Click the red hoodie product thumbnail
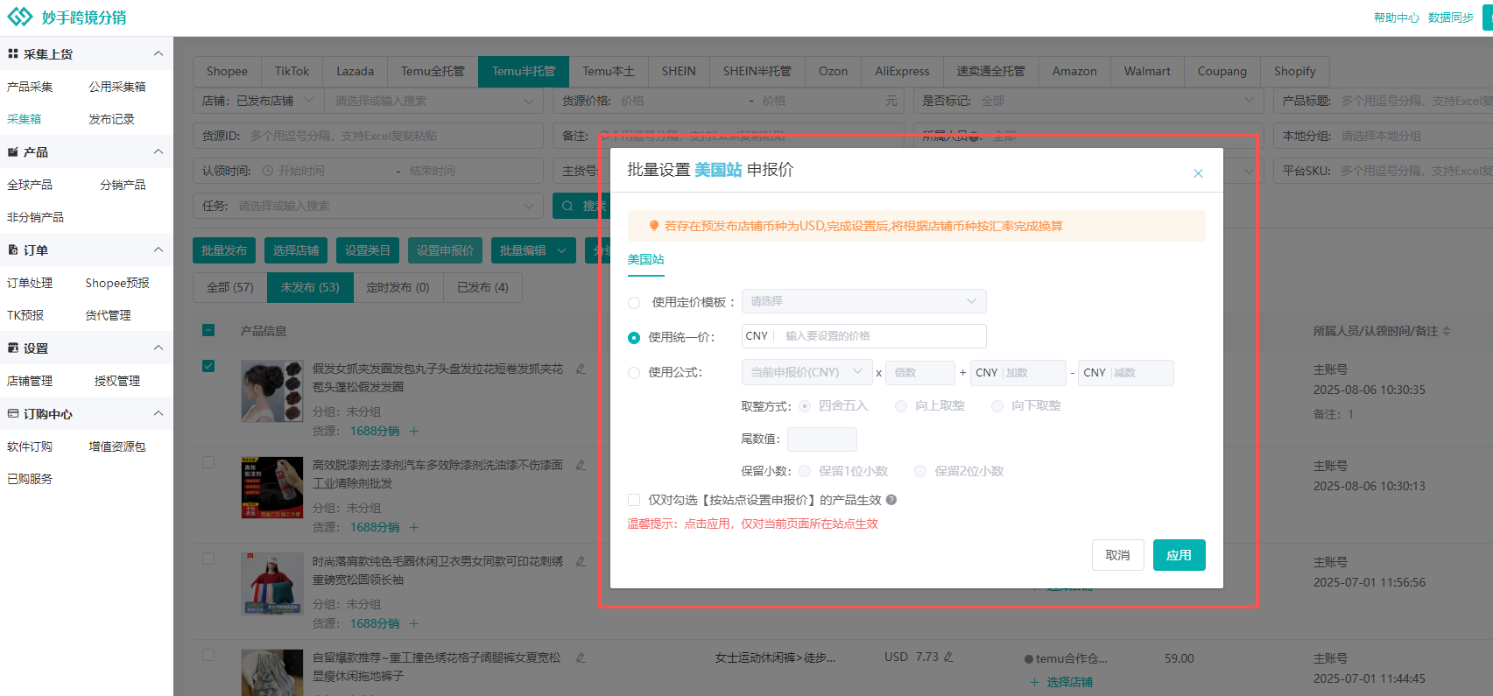 tap(272, 583)
